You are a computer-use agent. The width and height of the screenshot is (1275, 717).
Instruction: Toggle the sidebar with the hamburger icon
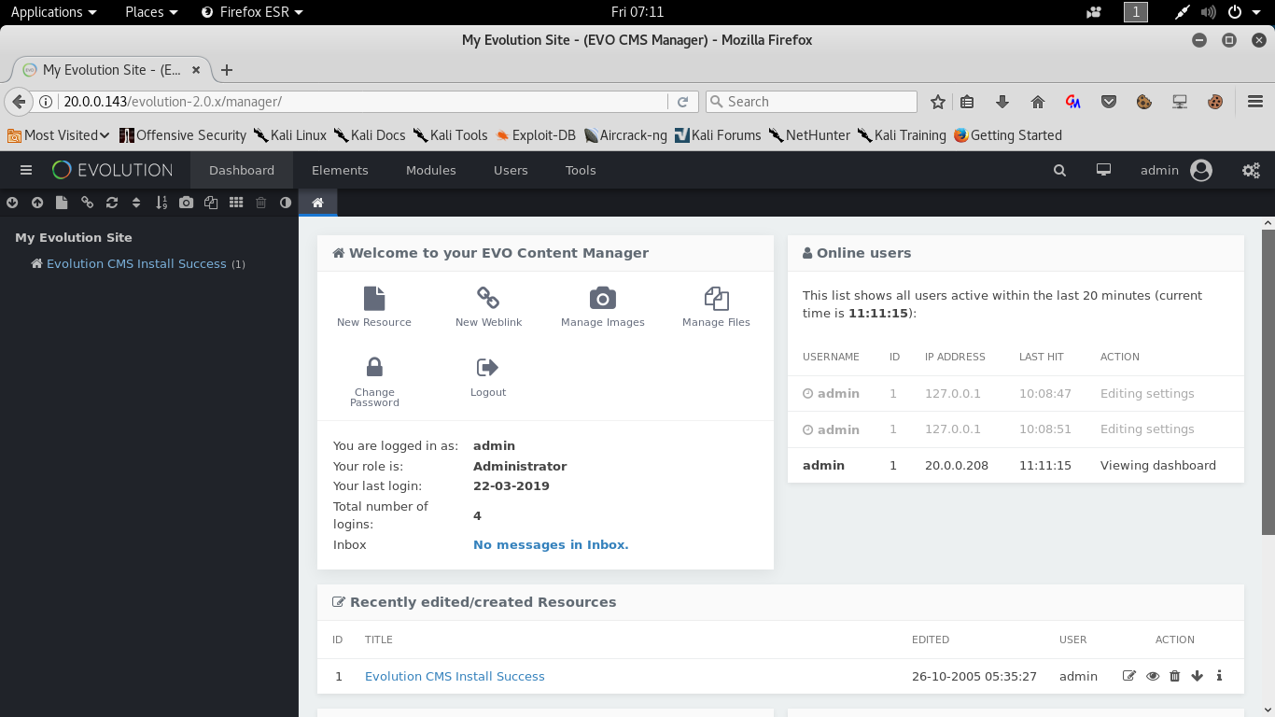pyautogui.click(x=26, y=170)
